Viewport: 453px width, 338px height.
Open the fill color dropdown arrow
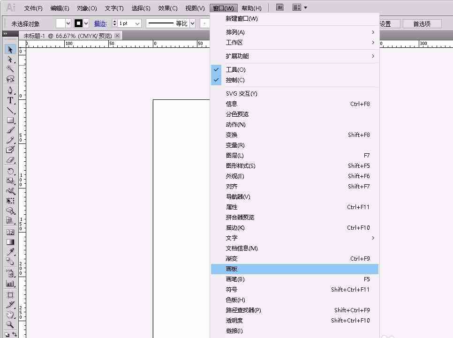68,23
